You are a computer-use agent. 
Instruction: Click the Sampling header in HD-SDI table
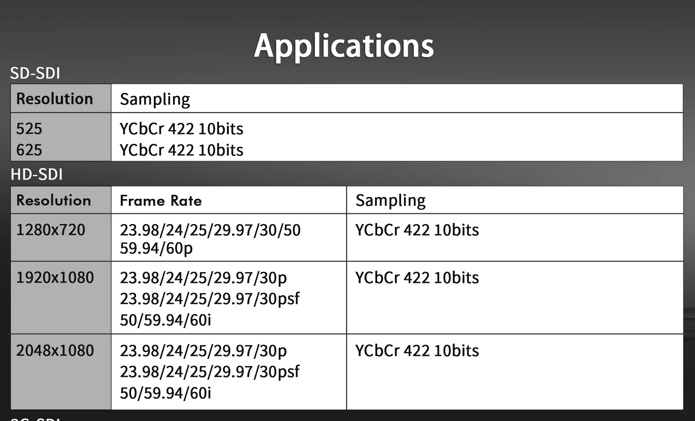pyautogui.click(x=390, y=200)
